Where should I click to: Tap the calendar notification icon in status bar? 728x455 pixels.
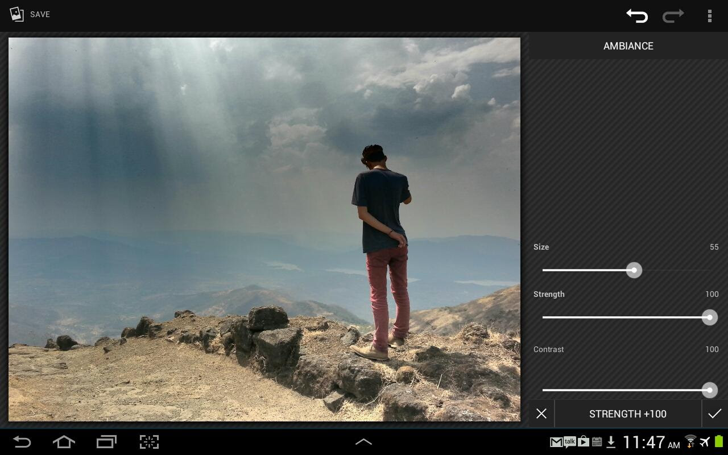click(x=597, y=442)
